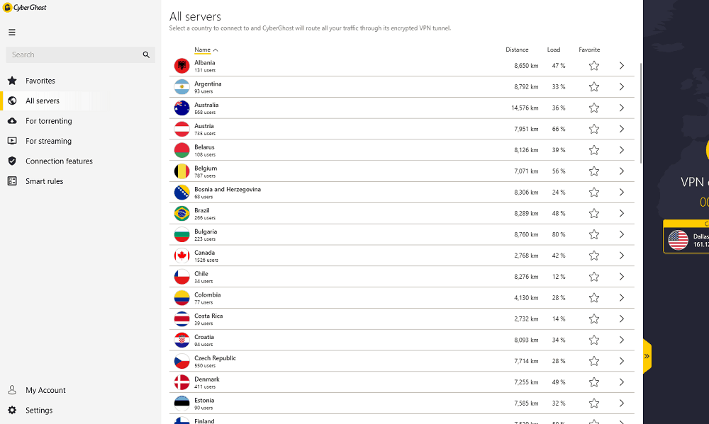Click the CyberGhost logo
Image resolution: width=709 pixels, height=424 pixels.
[24, 7]
